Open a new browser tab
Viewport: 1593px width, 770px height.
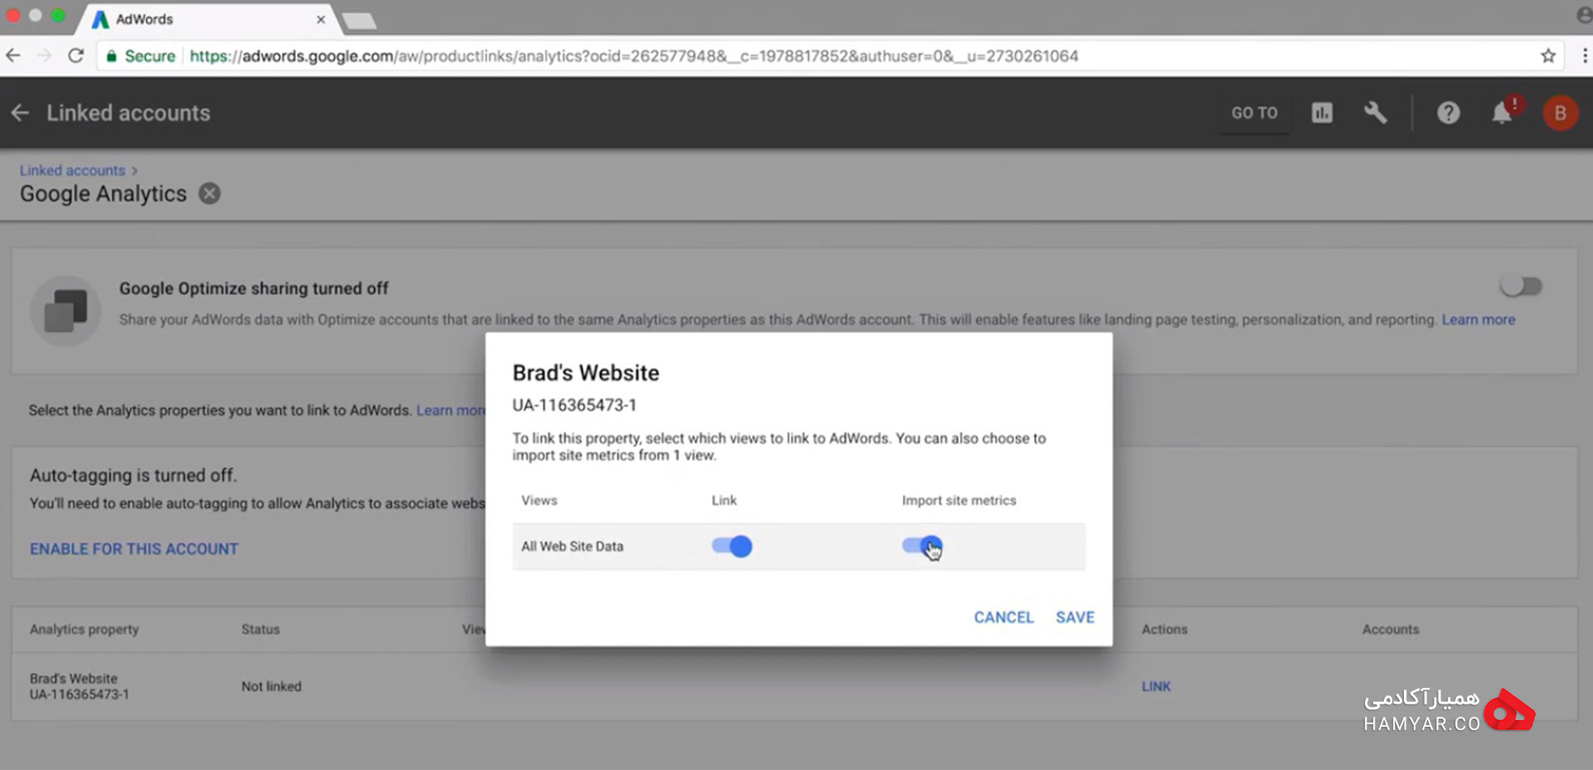tap(359, 20)
